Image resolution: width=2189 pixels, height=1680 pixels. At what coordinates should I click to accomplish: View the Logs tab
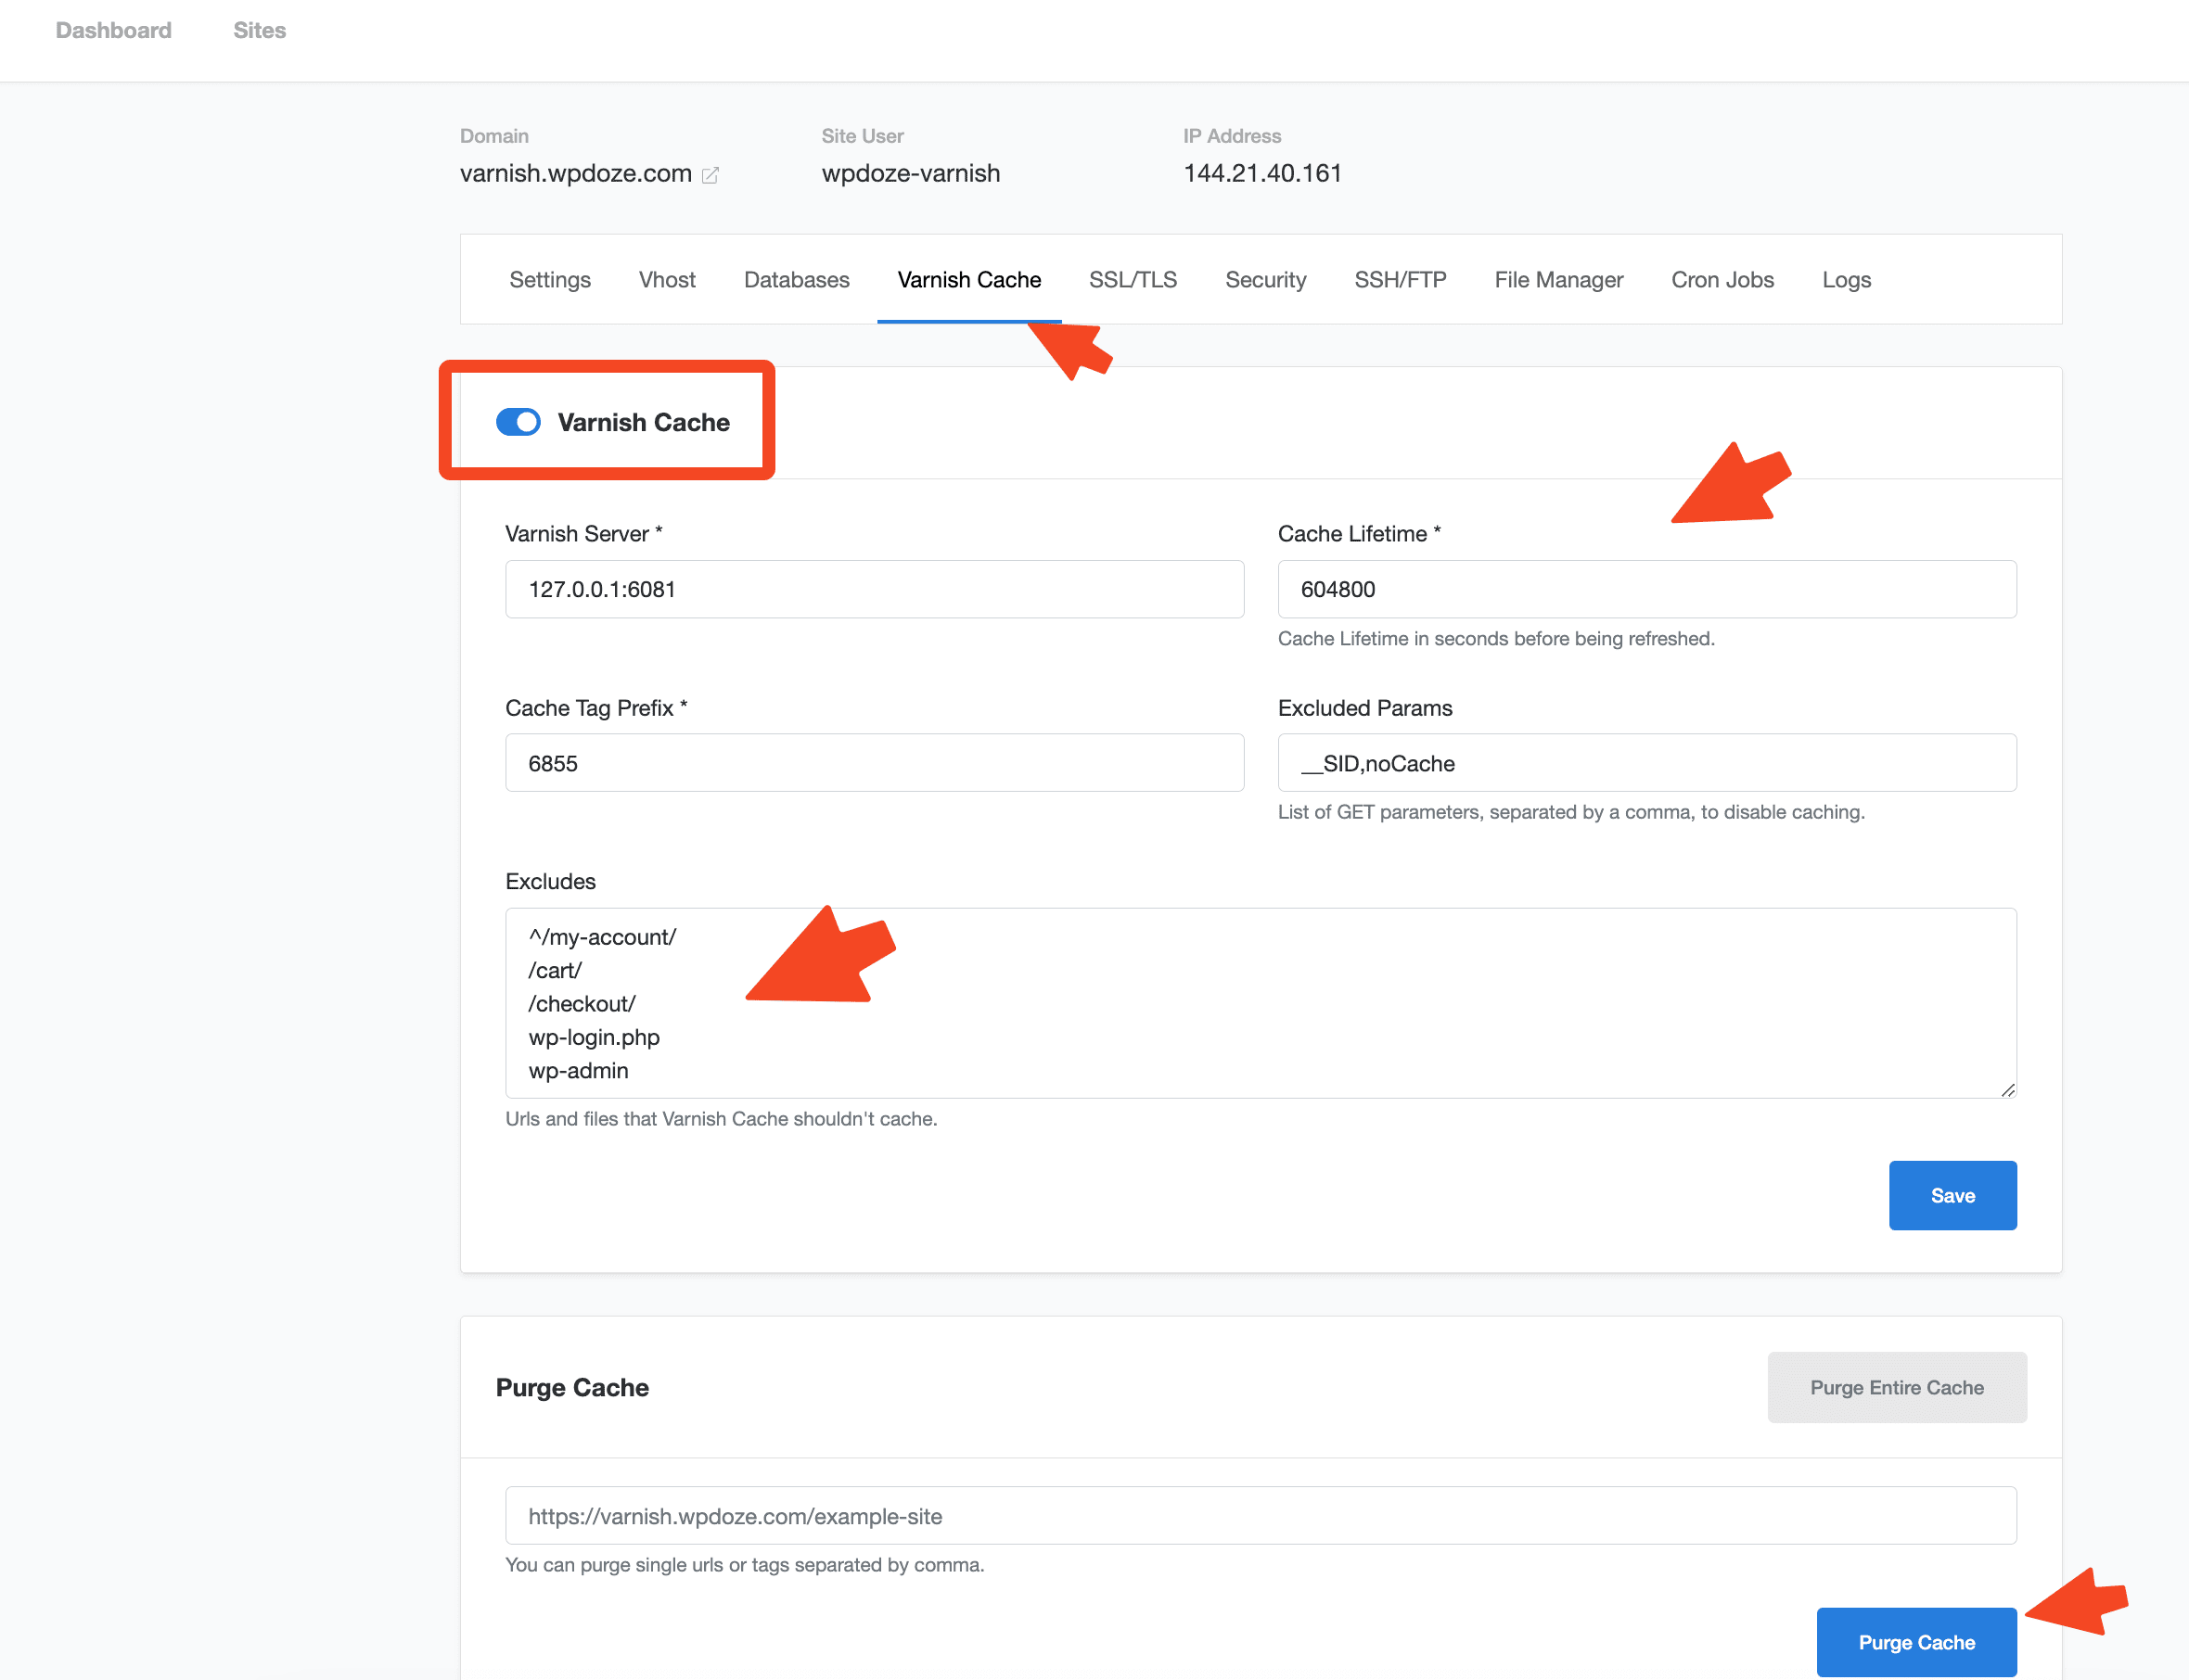(1845, 280)
